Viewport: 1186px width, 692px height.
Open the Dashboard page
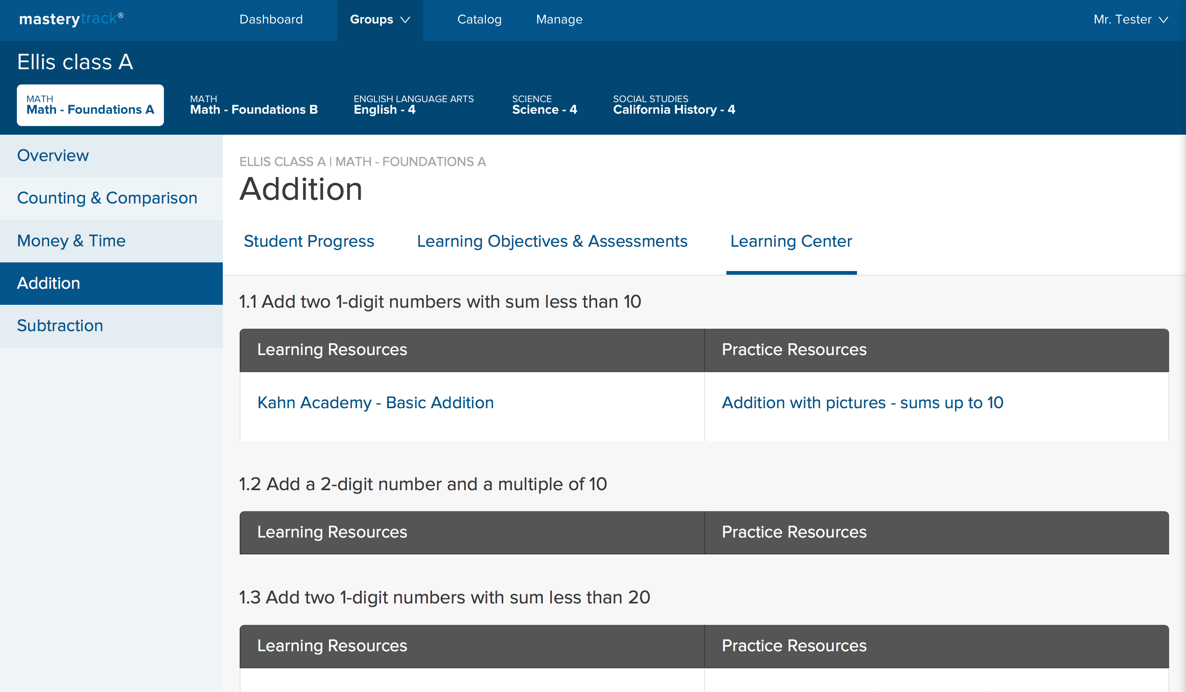pyautogui.click(x=271, y=19)
